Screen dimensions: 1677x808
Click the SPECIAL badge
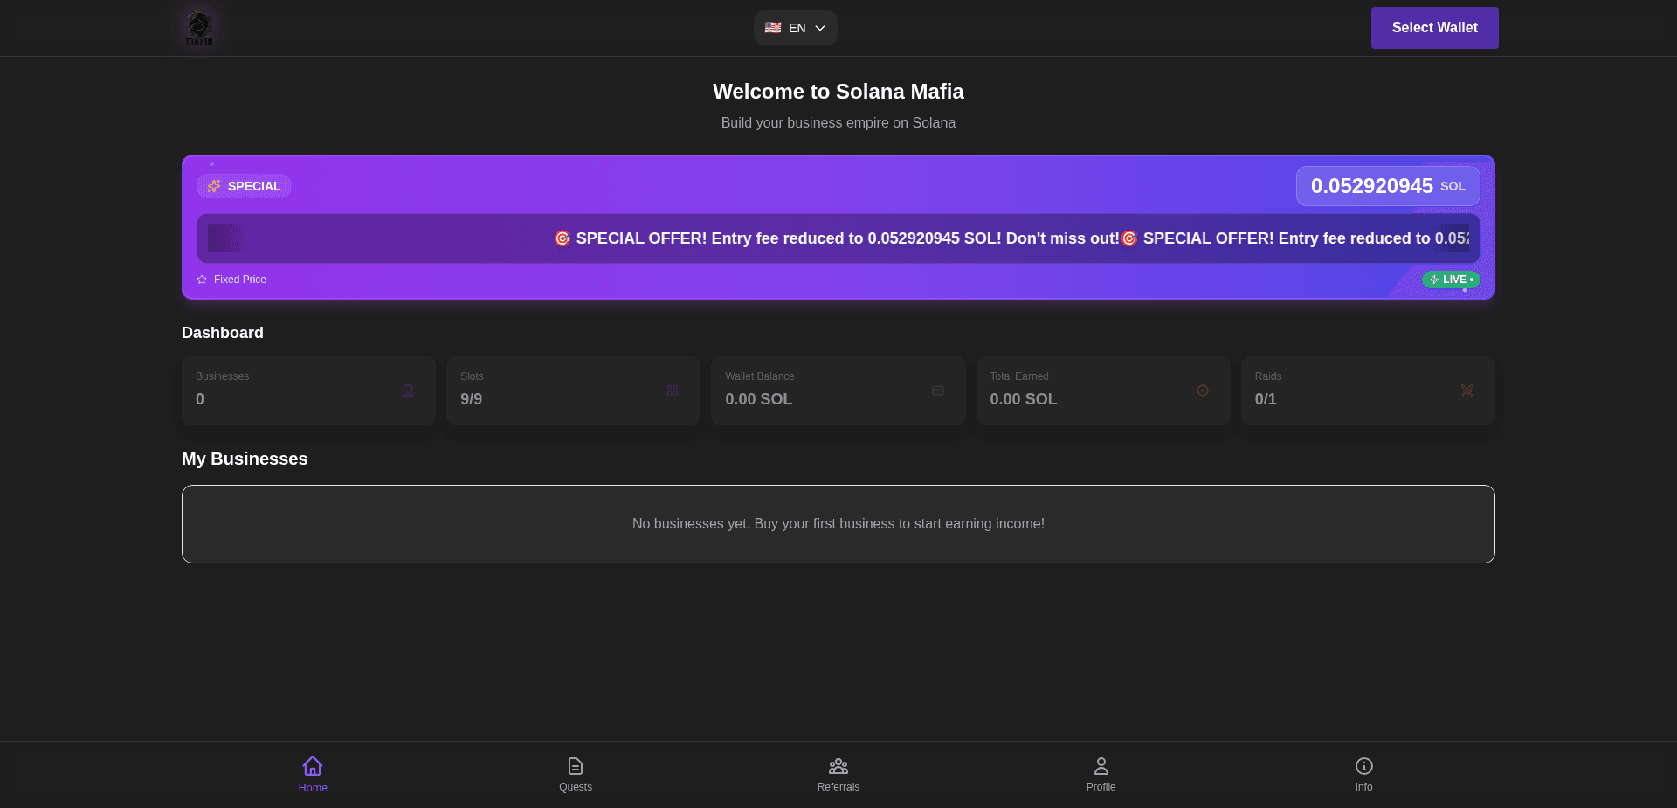click(x=244, y=186)
